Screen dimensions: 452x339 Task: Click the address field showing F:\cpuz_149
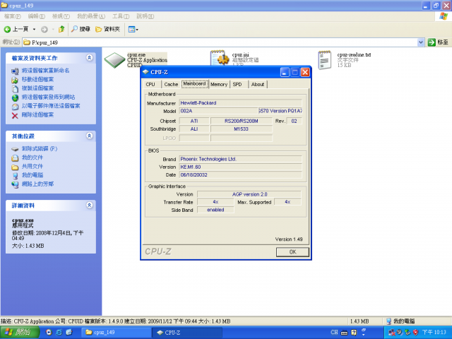click(220, 42)
